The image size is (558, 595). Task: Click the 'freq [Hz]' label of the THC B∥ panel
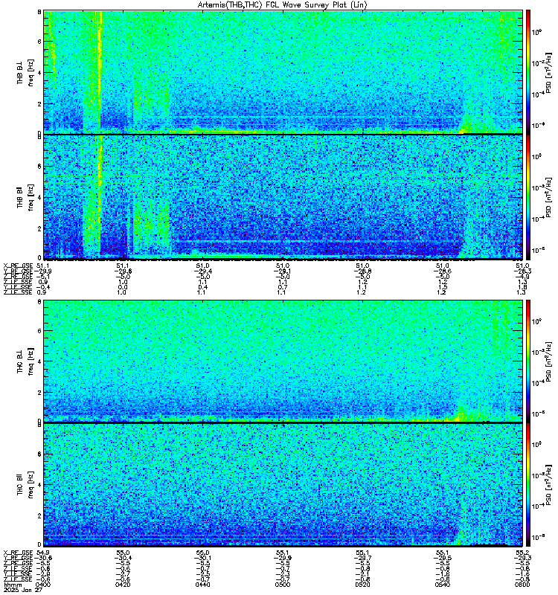pyautogui.click(x=31, y=485)
